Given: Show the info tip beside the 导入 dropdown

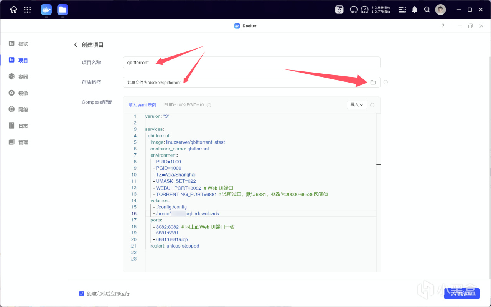Looking at the screenshot, I should pyautogui.click(x=372, y=105).
